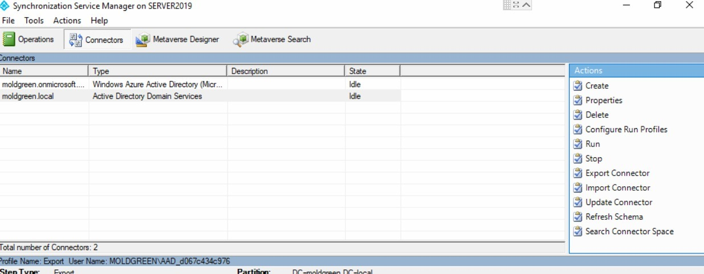The width and height of the screenshot is (704, 274).
Task: Click the Synchronization Service Manager title icon
Action: coord(5,6)
